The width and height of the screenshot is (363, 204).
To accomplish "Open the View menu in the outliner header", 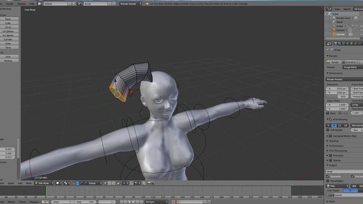I will 337,9.
